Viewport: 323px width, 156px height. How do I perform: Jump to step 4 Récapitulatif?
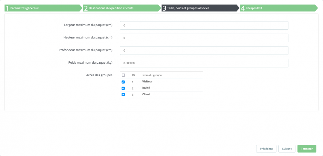tap(279, 8)
